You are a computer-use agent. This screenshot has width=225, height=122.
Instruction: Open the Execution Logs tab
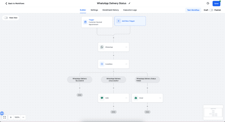pos(130,10)
